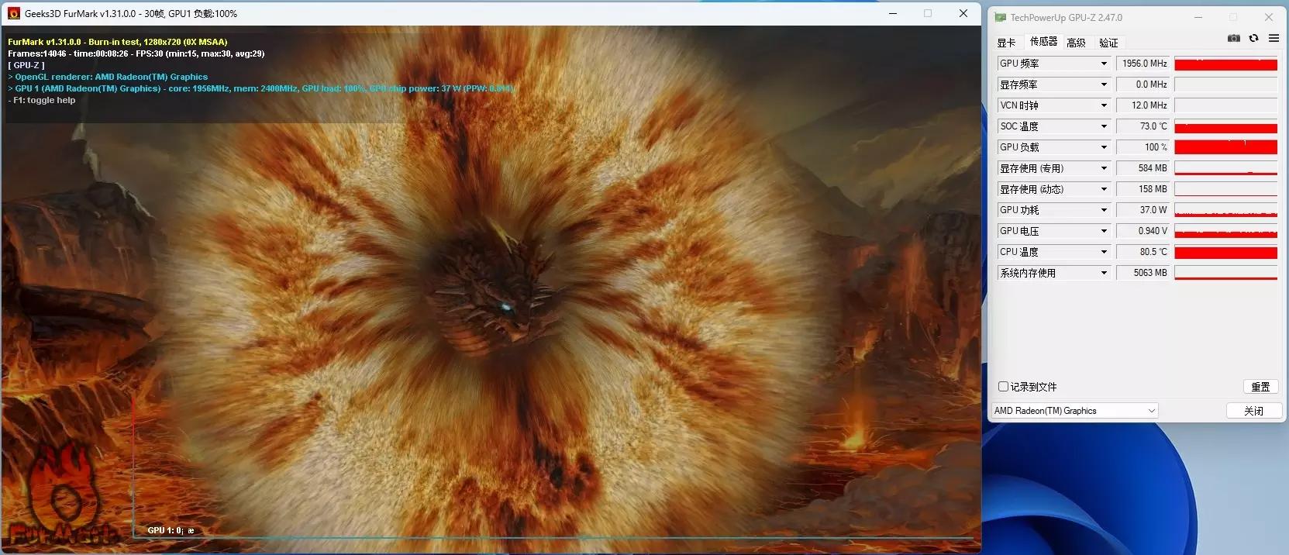This screenshot has width=1289, height=555.
Task: Maximize the FurMark window
Action: pyautogui.click(x=928, y=13)
